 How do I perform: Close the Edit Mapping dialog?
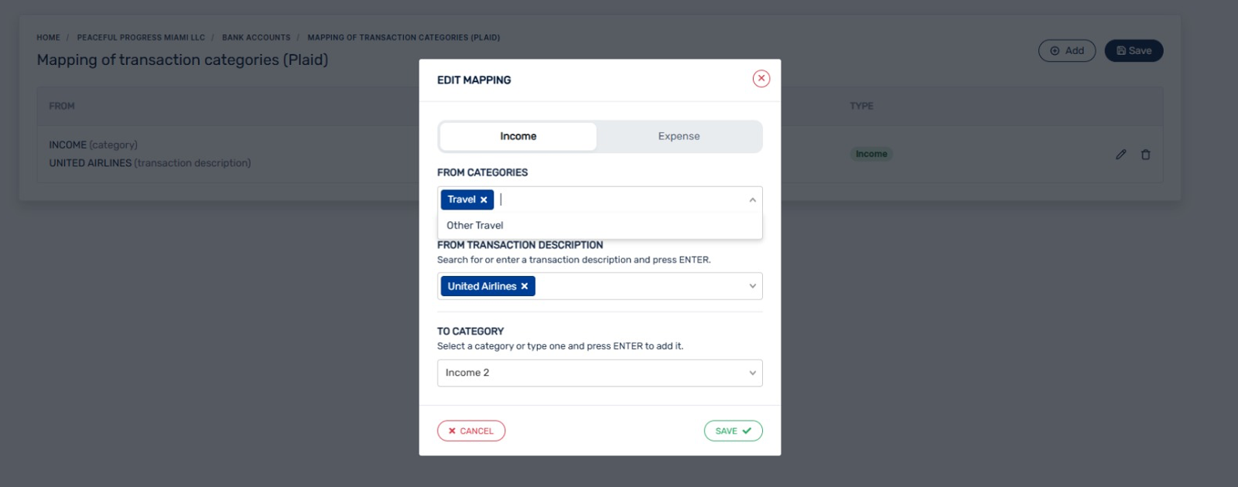761,79
